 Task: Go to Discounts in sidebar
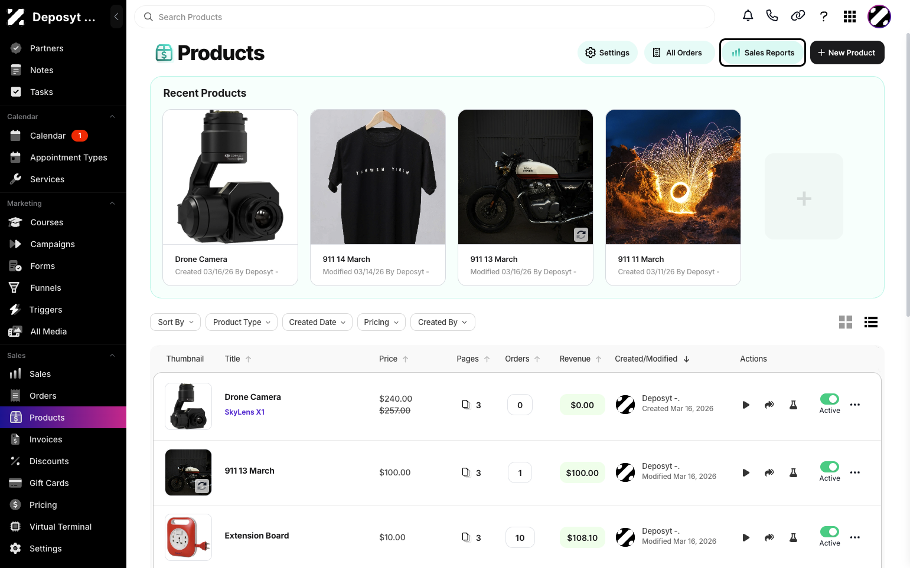click(x=63, y=461)
